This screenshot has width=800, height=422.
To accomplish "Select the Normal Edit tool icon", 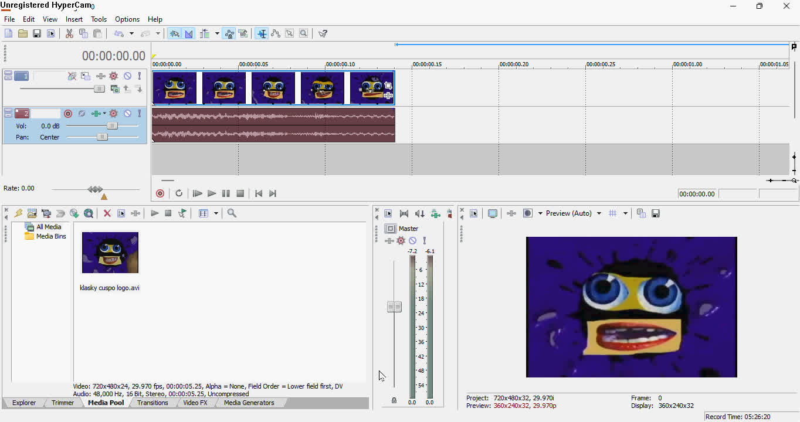I will (262, 33).
